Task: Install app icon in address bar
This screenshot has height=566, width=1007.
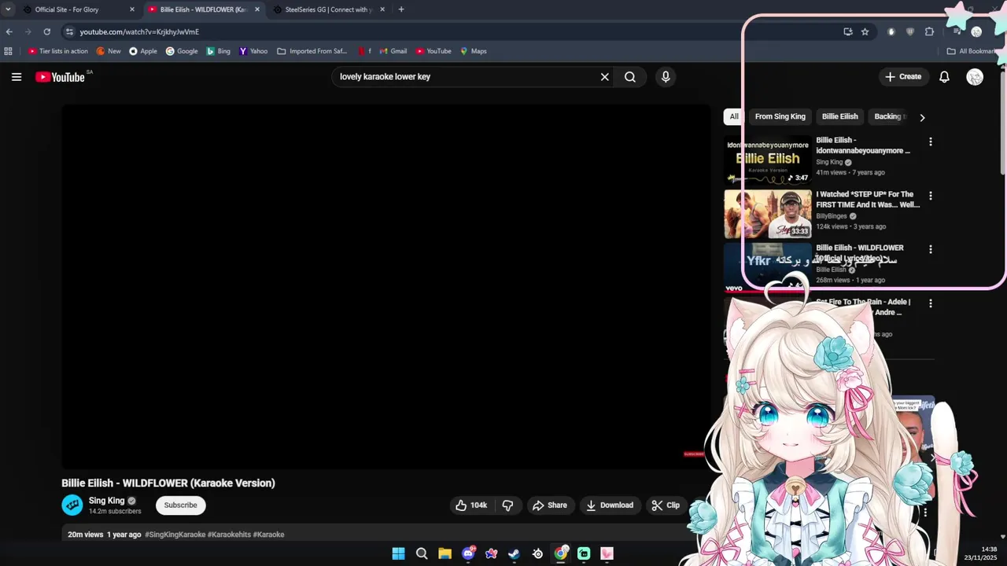Action: tap(848, 31)
